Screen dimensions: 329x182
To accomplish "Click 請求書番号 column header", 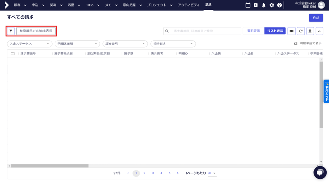I will (28, 54).
